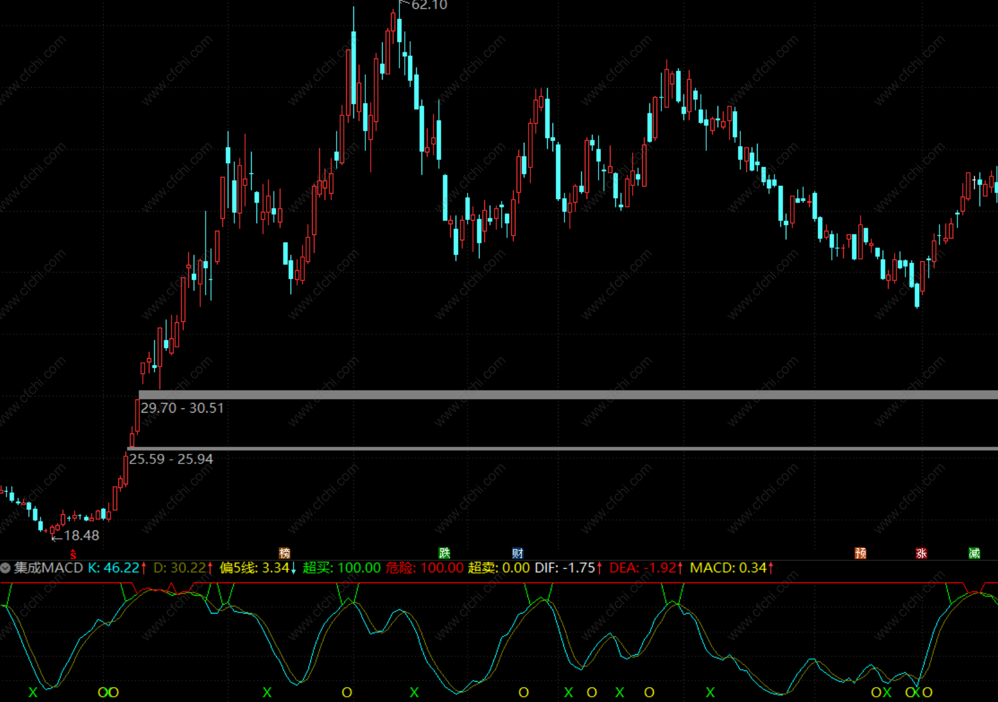Select the lower gray gap line above 25.59 - 25.94
998x702 pixels.
click(x=563, y=448)
